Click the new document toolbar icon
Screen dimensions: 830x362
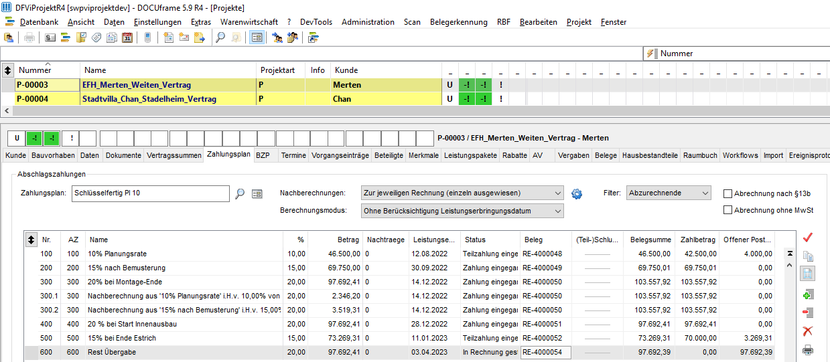pos(169,37)
